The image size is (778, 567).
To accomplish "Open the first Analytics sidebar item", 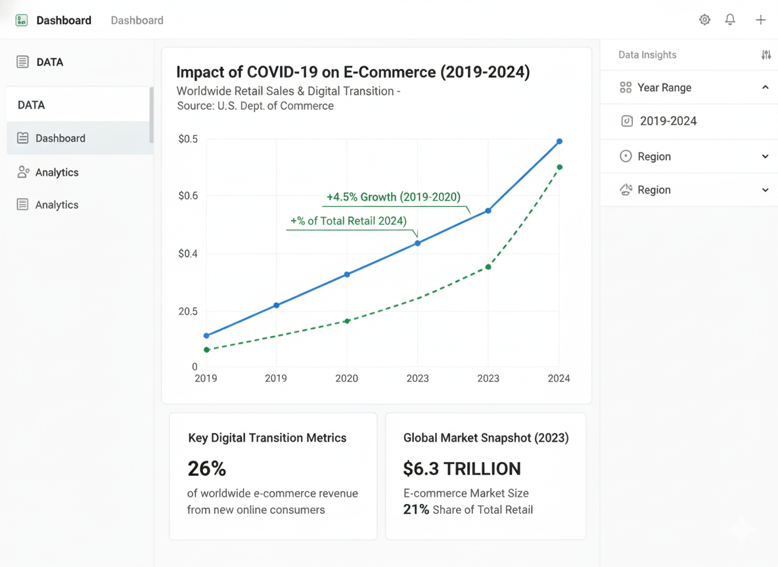I will [57, 172].
